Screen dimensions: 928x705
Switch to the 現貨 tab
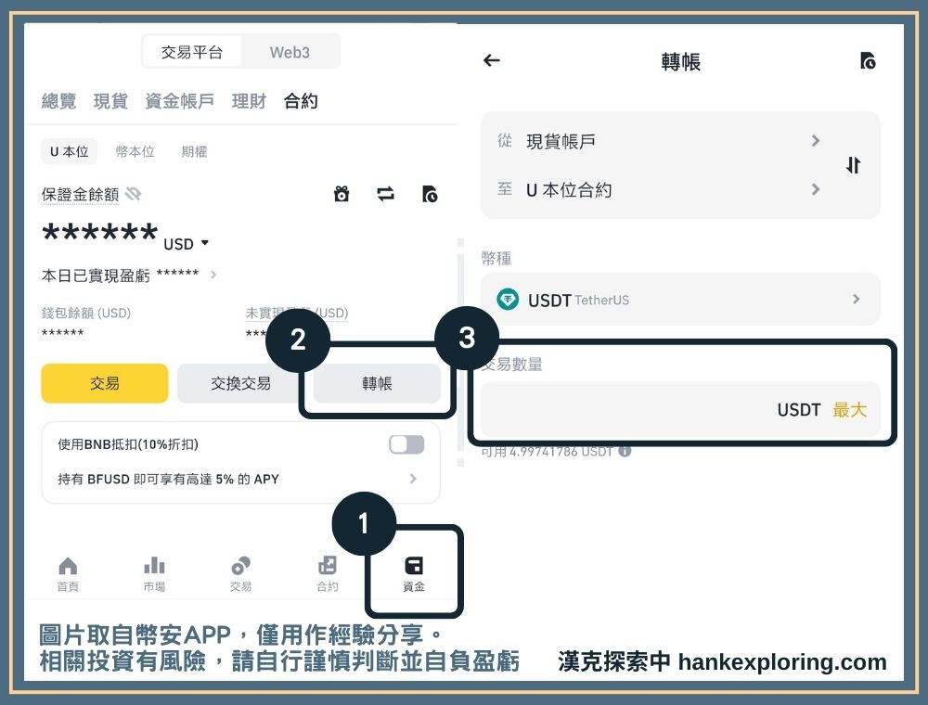[x=110, y=101]
